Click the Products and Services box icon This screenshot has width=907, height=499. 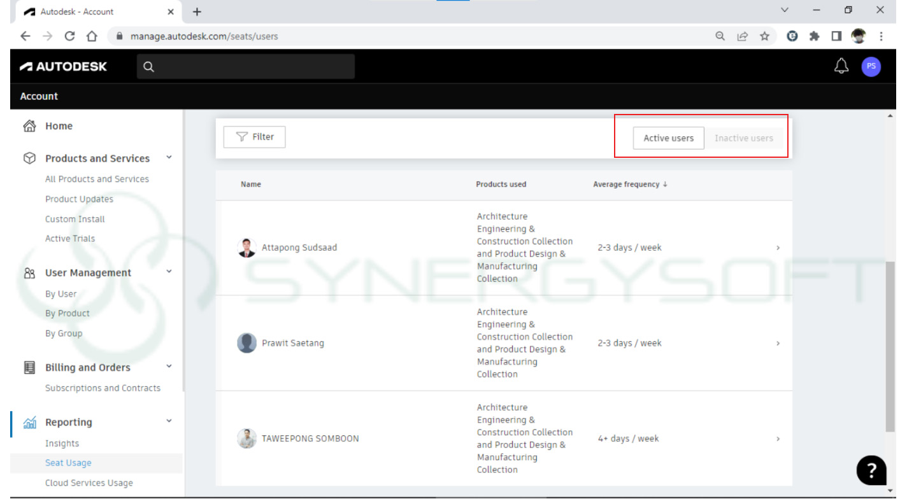point(28,158)
